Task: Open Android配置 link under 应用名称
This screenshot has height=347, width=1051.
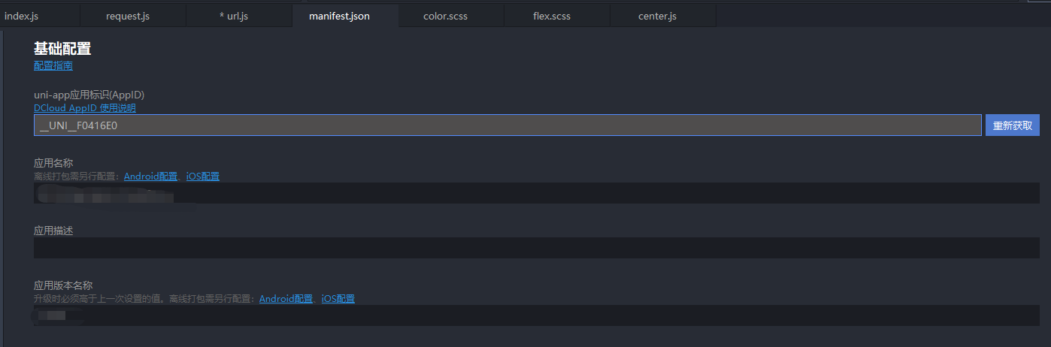Action: point(150,177)
